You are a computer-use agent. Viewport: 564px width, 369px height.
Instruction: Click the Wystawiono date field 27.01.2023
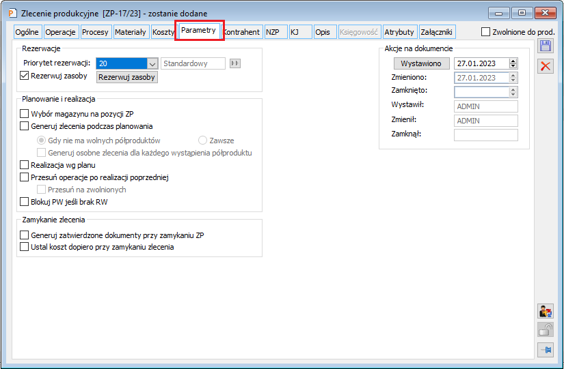pyautogui.click(x=482, y=63)
